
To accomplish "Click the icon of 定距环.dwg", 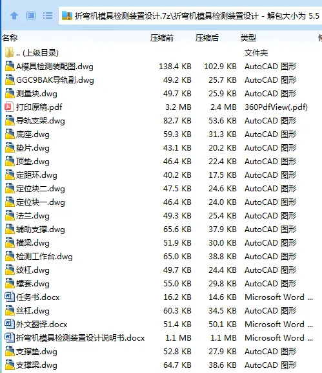I will pos(10,175).
